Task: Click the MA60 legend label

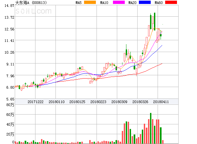Action: coord(159,3)
